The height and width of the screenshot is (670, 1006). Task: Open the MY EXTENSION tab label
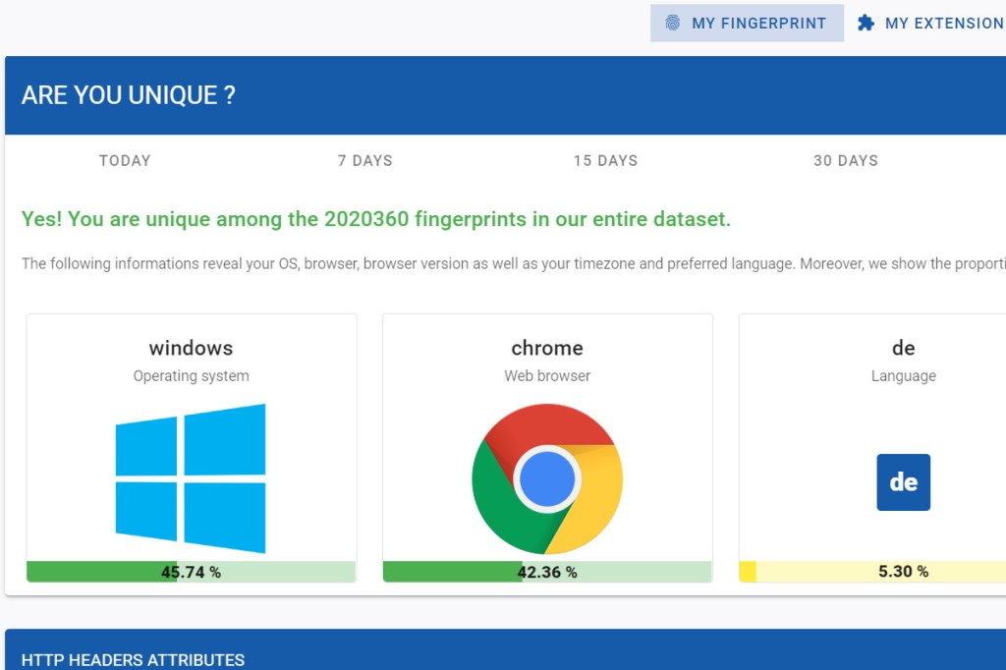[x=944, y=24]
